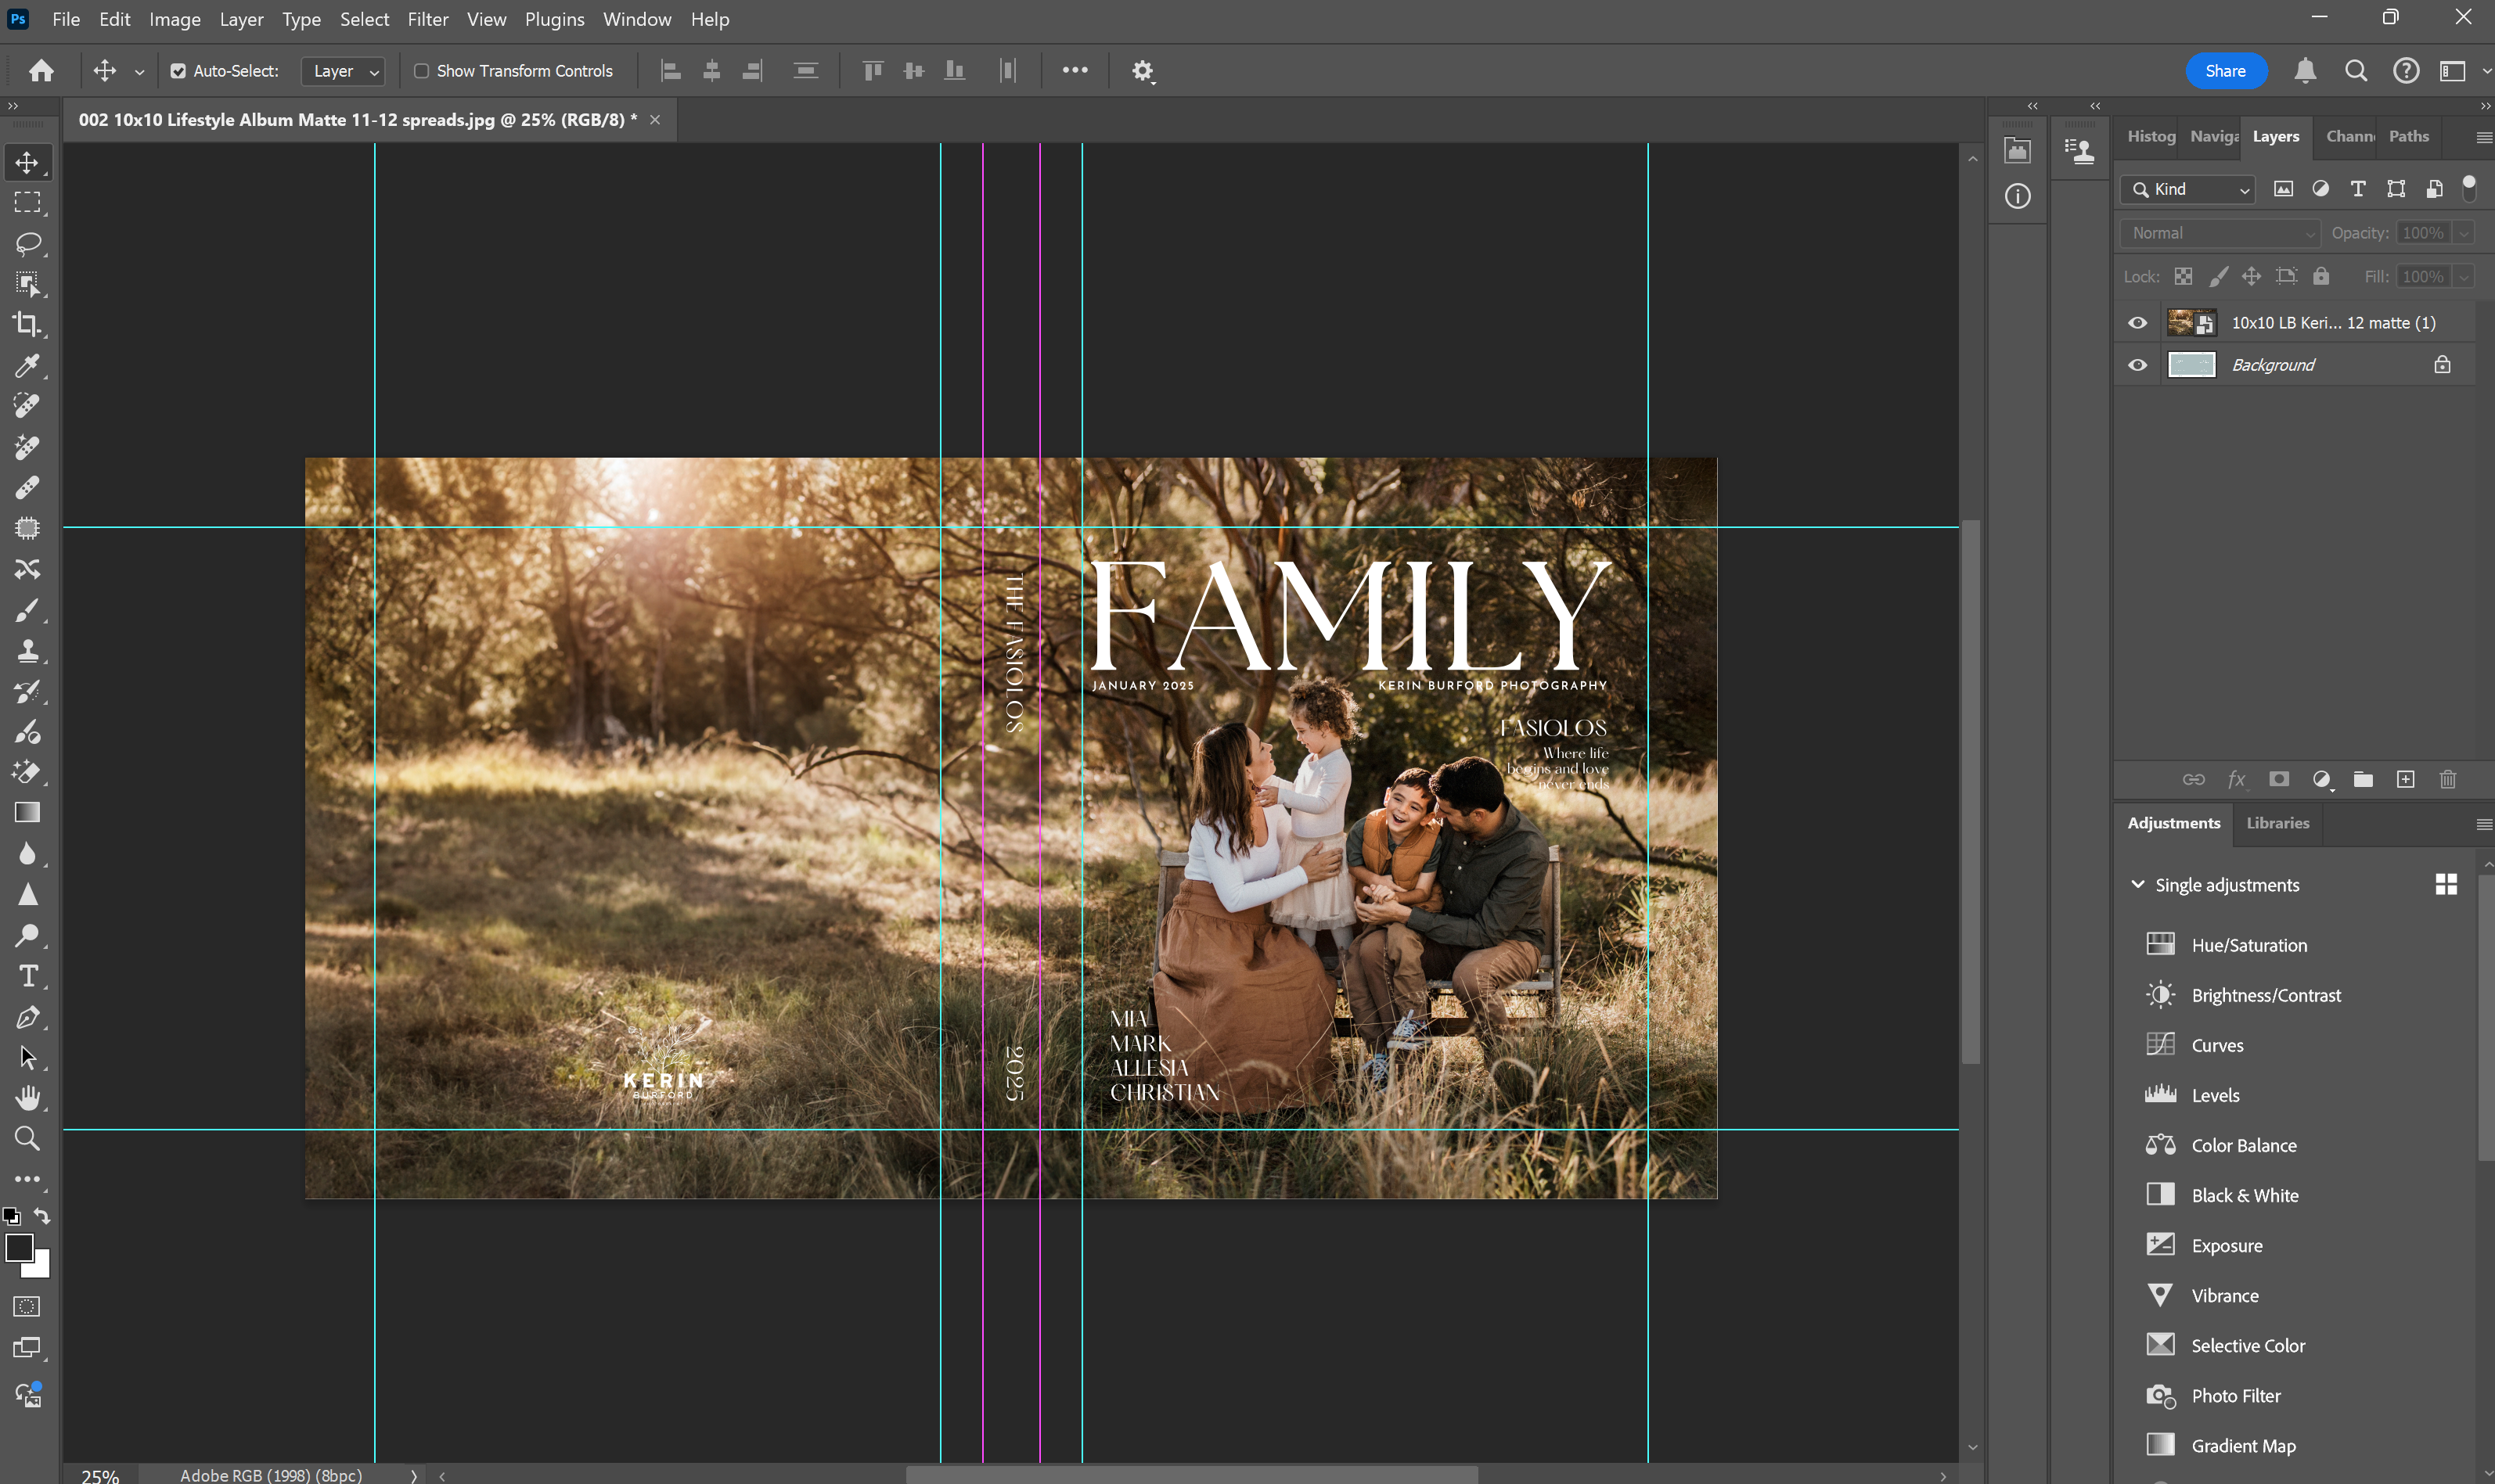The height and width of the screenshot is (1484, 2495).
Task: Add a Curves adjustment
Action: tap(2217, 1045)
